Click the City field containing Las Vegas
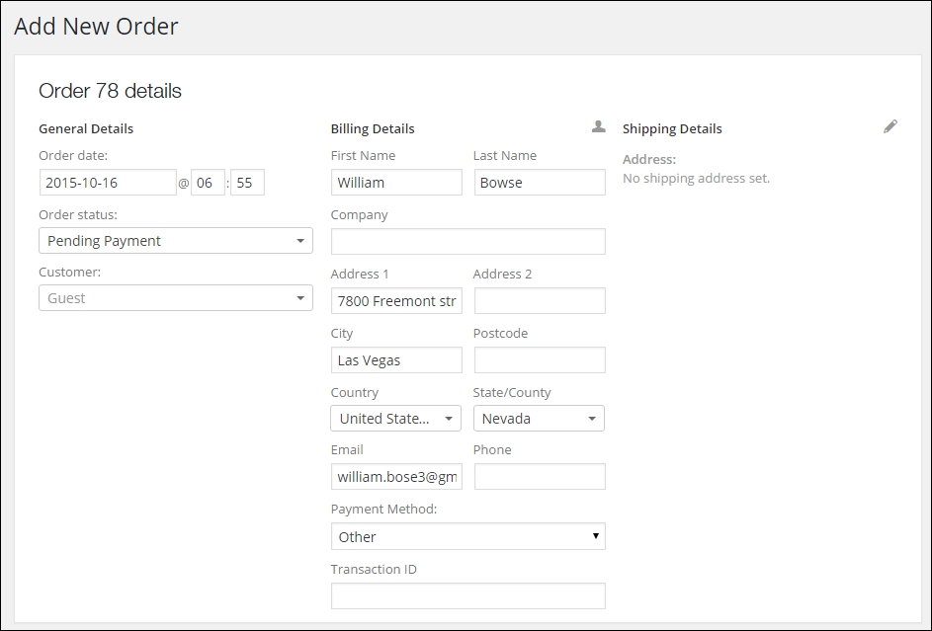 [395, 359]
